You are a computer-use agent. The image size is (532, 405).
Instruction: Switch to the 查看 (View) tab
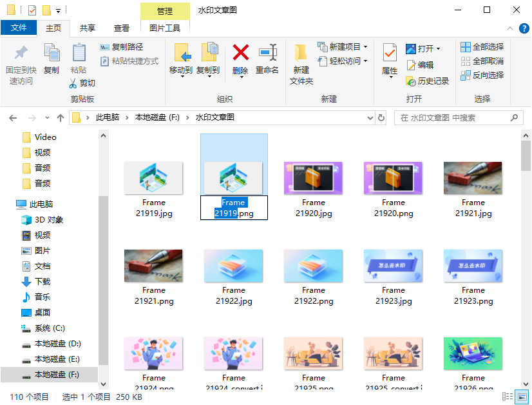(x=120, y=28)
